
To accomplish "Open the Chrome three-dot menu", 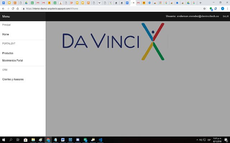I will point(227,9).
